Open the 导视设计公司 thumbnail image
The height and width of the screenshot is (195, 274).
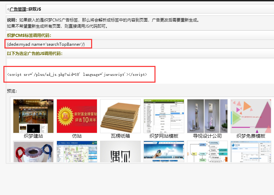pyautogui.click(x=208, y=116)
